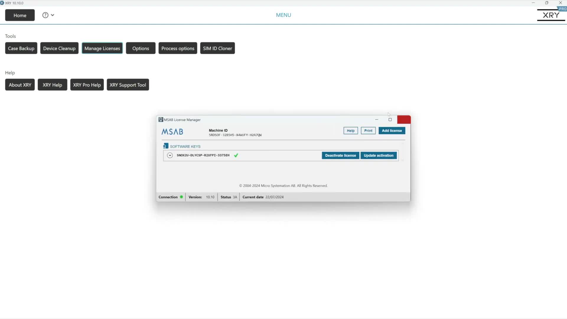Click the copyright notice text
The height and width of the screenshot is (319, 567).
(x=283, y=186)
